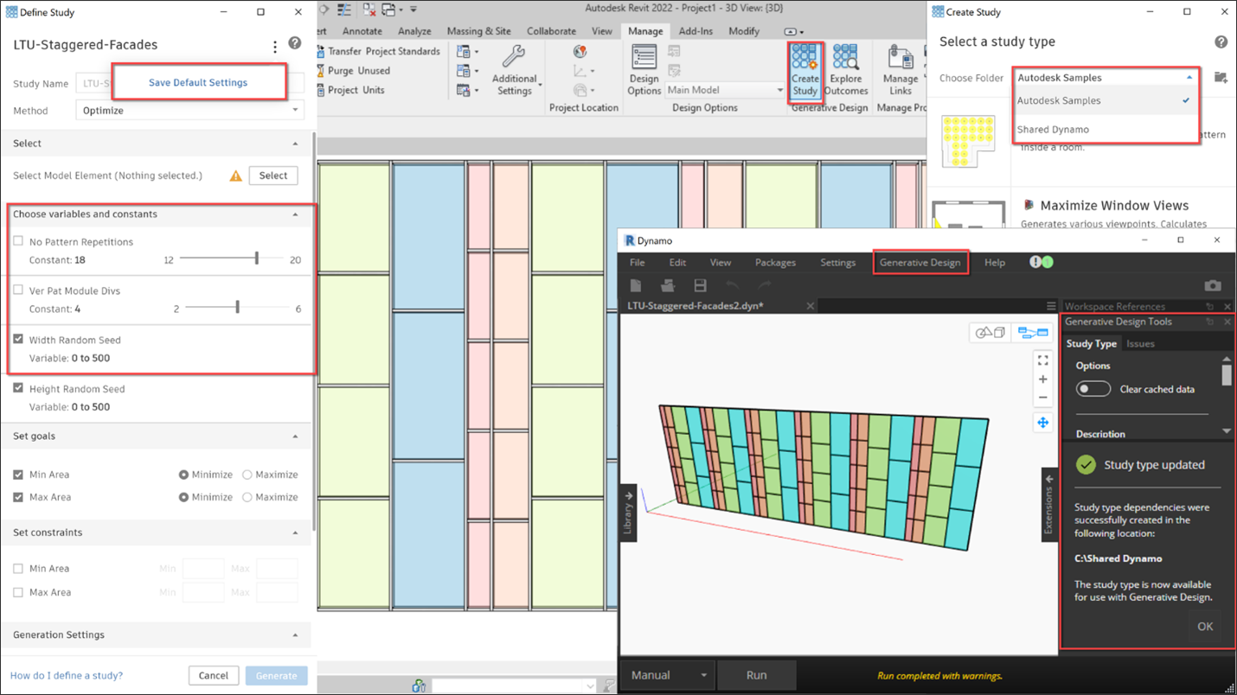The image size is (1237, 695).
Task: Click Dynamo Run button
Action: click(x=756, y=675)
